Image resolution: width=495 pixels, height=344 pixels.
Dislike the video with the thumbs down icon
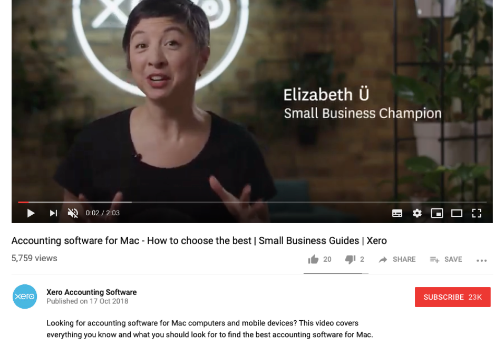351,260
